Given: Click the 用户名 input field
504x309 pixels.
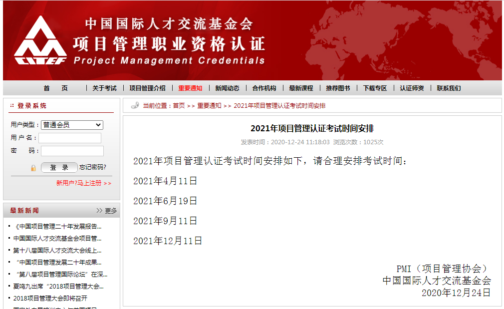Looking at the screenshot, I should click(70, 138).
